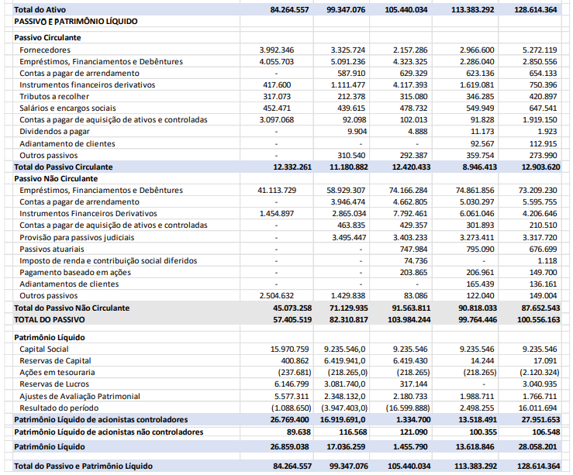Click the Fornecedores row label
Screen dimensions: 573x475
(45, 50)
